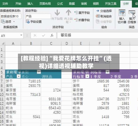
Task: Select row 9 header
Action: tap(2, 90)
